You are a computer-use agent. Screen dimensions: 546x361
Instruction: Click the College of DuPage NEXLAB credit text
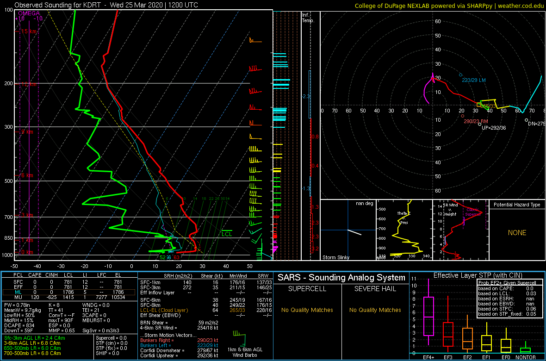pos(448,5)
